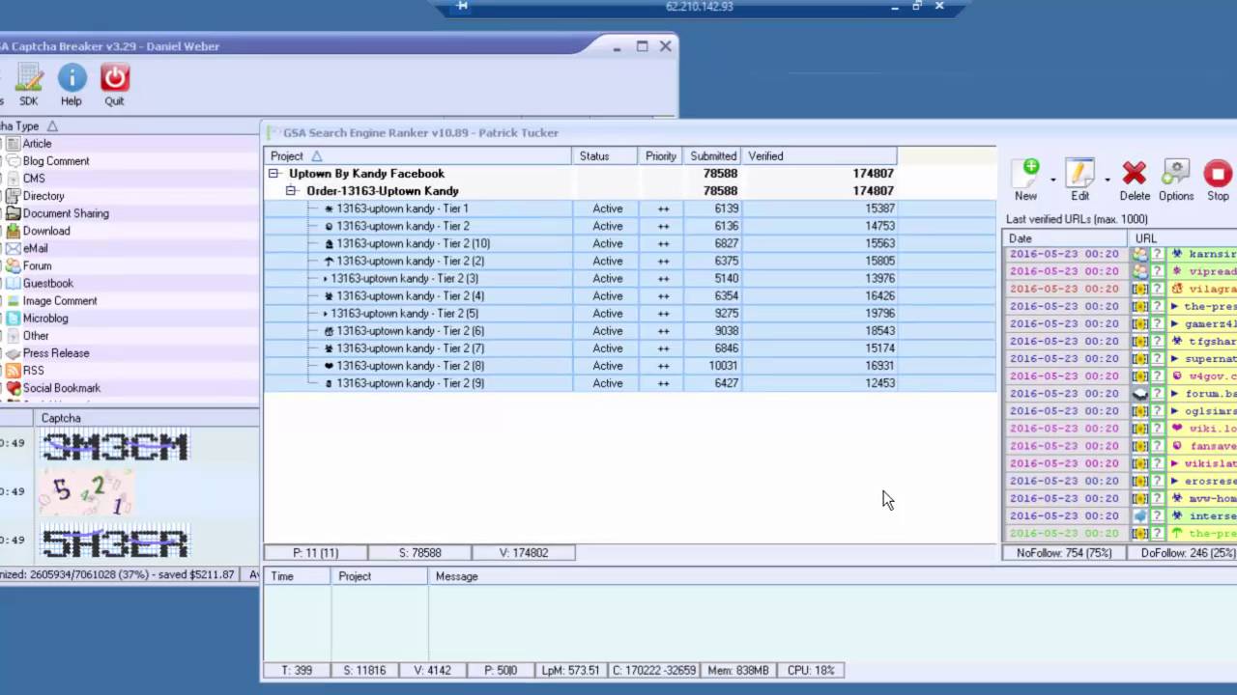Click status bar entry T: 399

298,670
